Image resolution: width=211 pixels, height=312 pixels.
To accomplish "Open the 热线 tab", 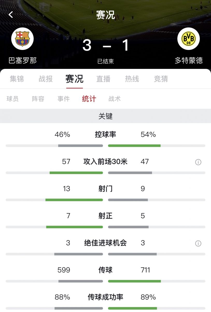I will pyautogui.click(x=132, y=79).
